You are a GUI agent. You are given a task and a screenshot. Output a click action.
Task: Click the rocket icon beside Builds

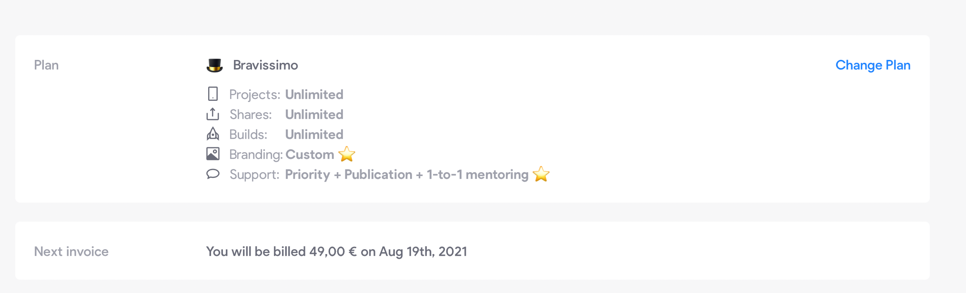coord(213,134)
